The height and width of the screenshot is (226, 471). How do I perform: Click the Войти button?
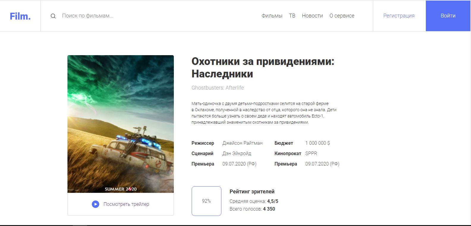(x=448, y=16)
